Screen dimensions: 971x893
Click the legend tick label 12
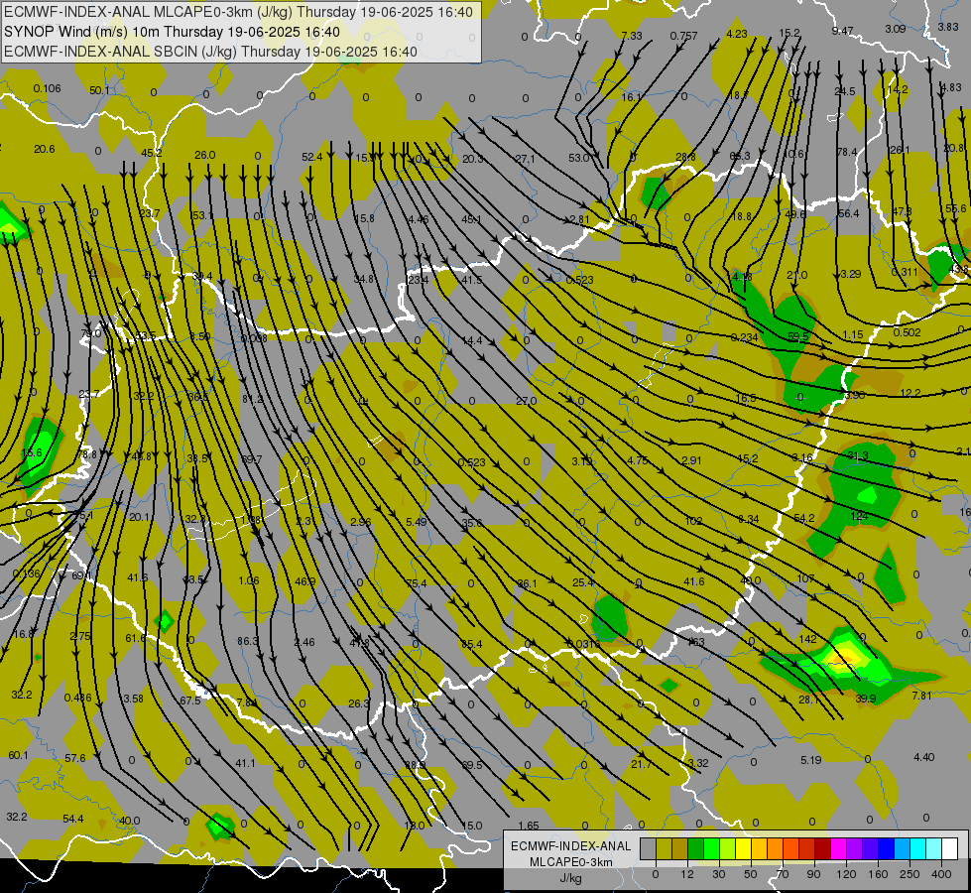[x=687, y=874]
